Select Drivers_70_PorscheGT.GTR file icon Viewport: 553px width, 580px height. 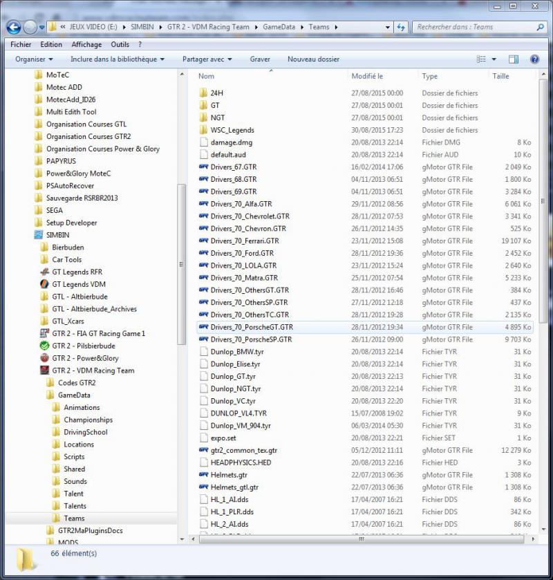tap(203, 327)
